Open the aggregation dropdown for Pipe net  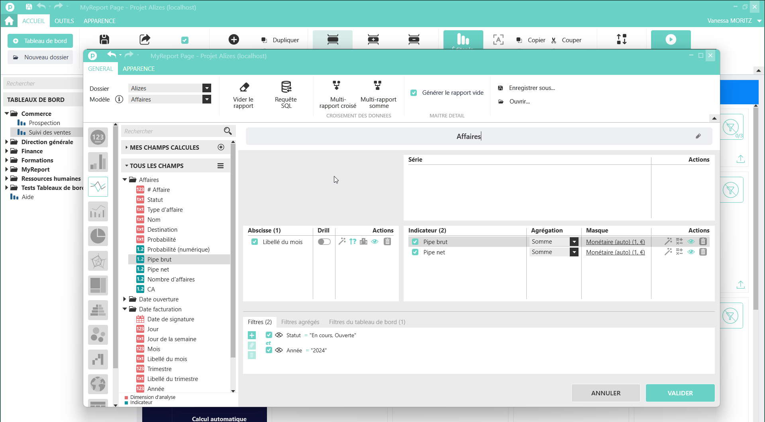pos(574,252)
